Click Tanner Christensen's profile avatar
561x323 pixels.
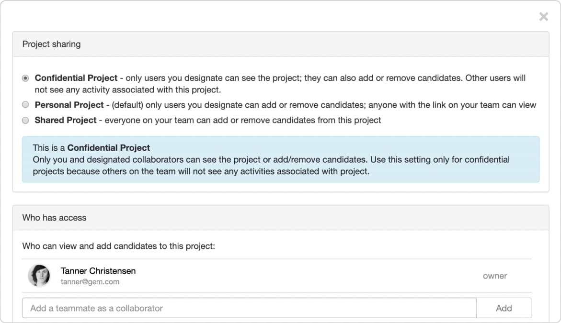[39, 275]
